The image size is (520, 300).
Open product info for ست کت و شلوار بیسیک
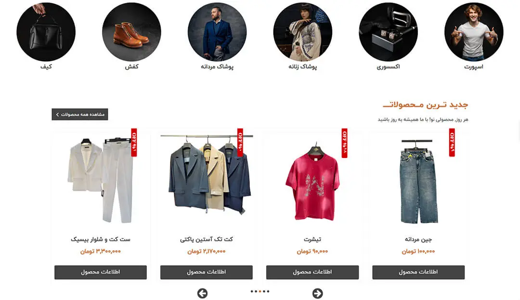[101, 272]
